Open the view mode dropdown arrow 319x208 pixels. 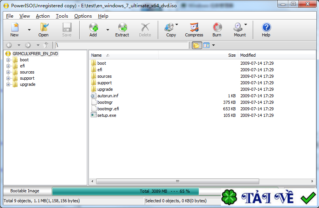tap(213, 45)
